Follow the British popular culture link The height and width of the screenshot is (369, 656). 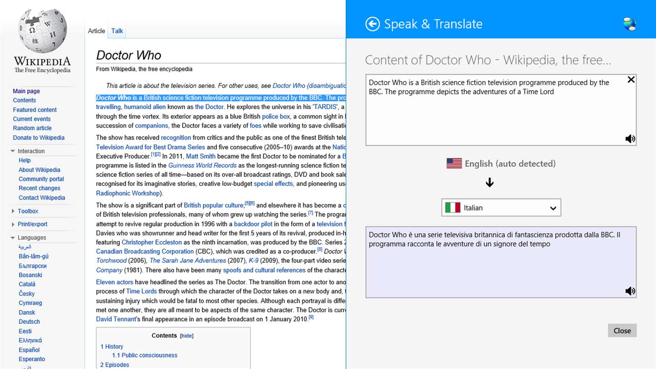214,205
